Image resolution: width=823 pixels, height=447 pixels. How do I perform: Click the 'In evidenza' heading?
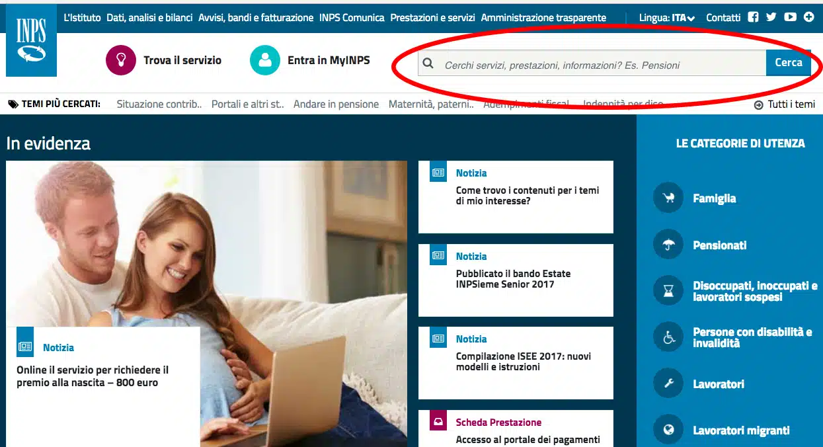coord(48,143)
